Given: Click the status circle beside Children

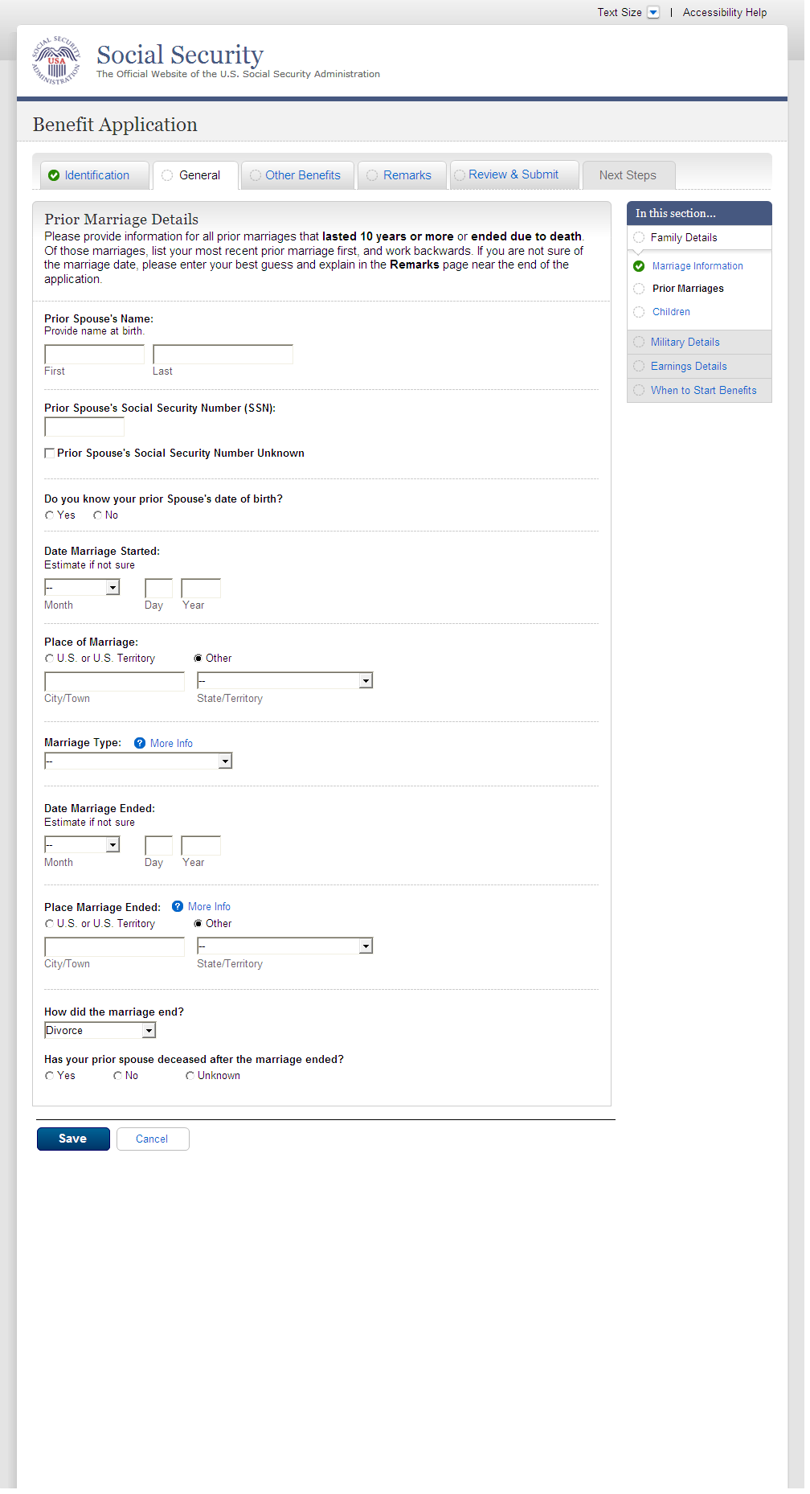Looking at the screenshot, I should click(x=639, y=312).
